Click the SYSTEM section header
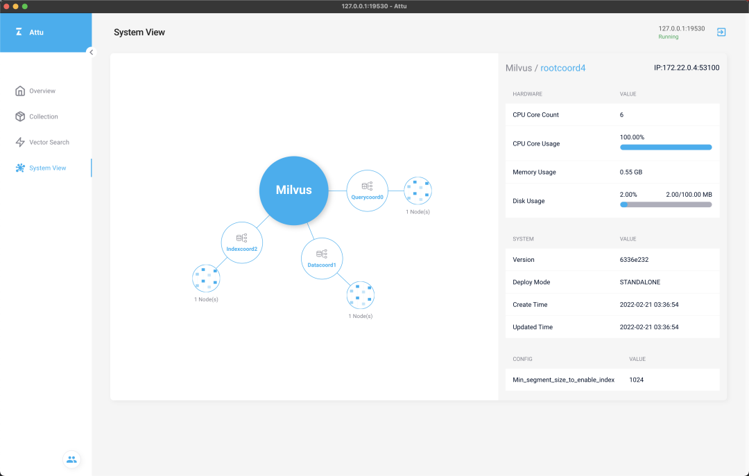The height and width of the screenshot is (476, 749). point(523,239)
